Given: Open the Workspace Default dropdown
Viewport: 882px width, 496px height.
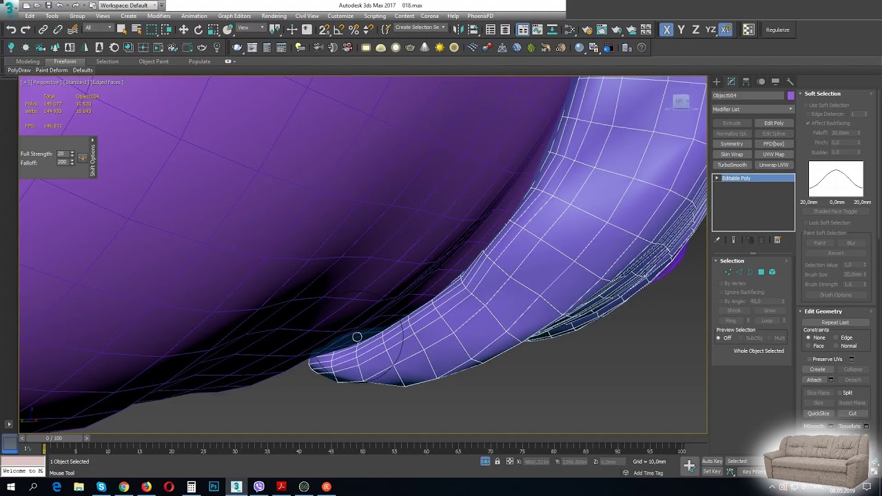Looking at the screenshot, I should click(128, 6).
